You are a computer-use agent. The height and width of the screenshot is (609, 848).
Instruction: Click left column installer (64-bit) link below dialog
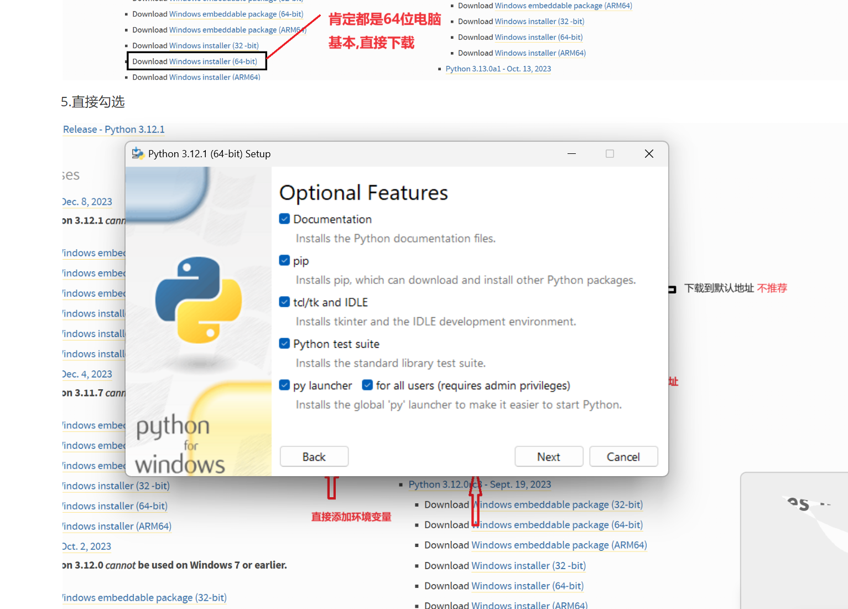point(115,506)
